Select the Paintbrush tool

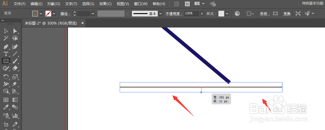coord(15,61)
